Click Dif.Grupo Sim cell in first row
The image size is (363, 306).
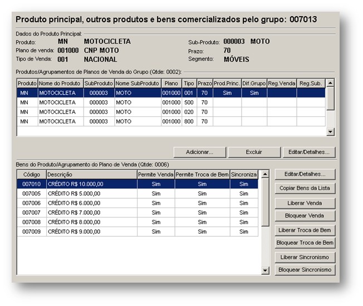254,93
